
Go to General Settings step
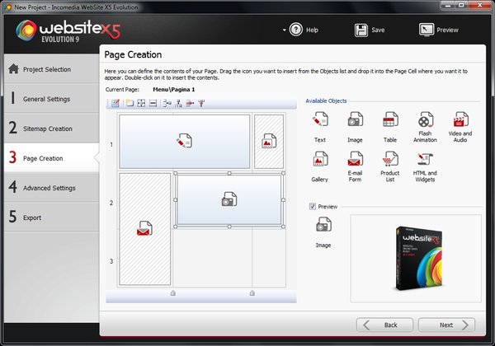click(x=49, y=99)
